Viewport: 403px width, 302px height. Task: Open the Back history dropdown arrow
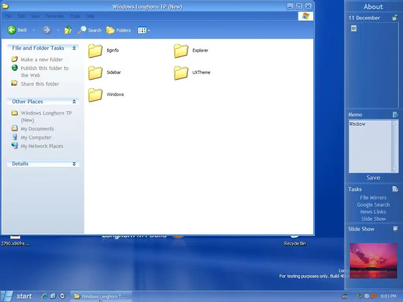(33, 30)
